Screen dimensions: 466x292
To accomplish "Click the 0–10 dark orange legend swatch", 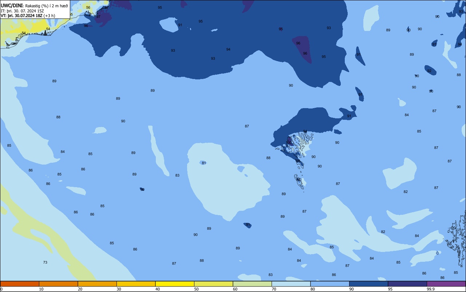I will (20, 284).
